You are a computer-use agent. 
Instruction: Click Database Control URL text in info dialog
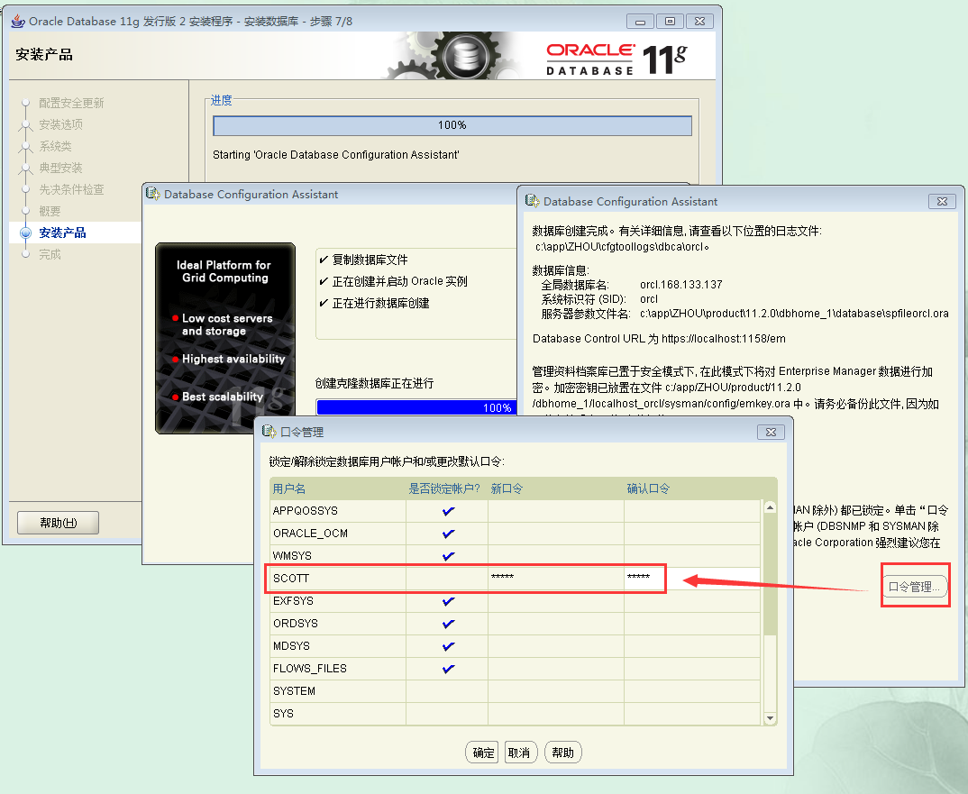click(x=659, y=338)
